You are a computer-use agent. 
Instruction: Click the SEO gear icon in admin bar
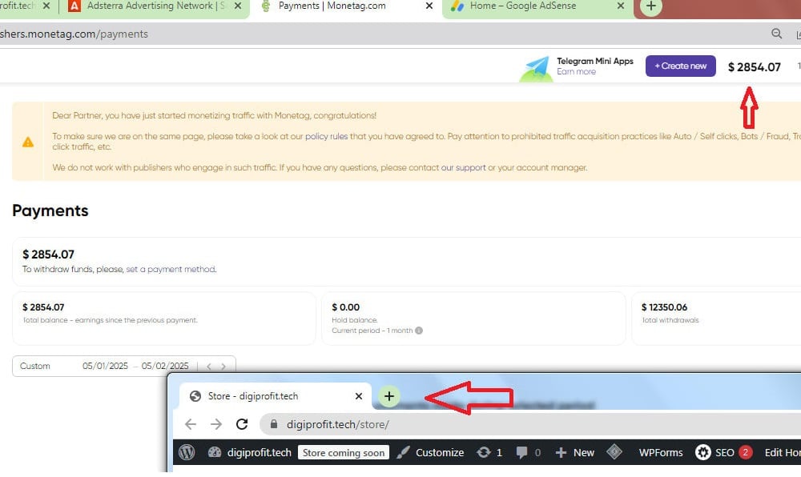tap(702, 452)
